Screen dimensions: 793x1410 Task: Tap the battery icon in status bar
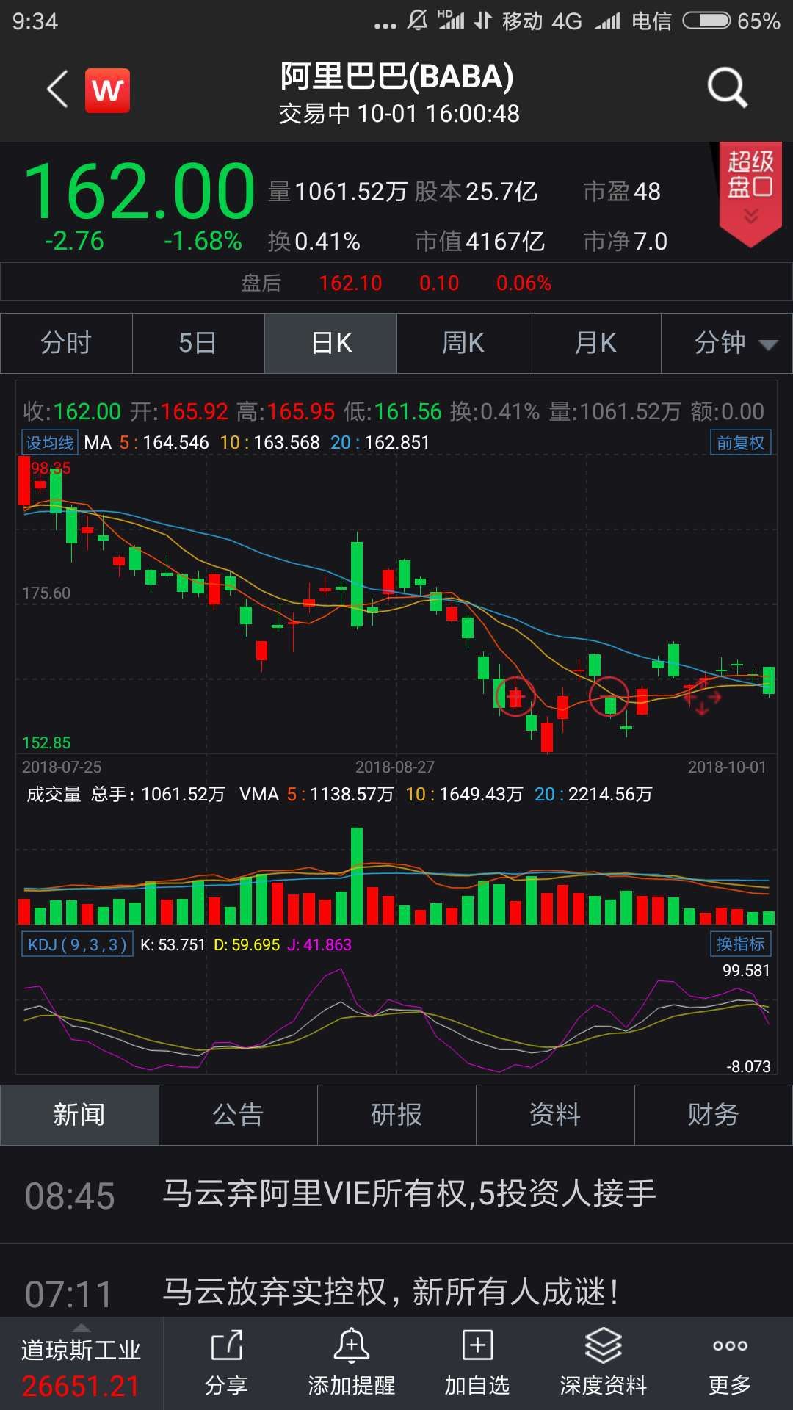706,21
